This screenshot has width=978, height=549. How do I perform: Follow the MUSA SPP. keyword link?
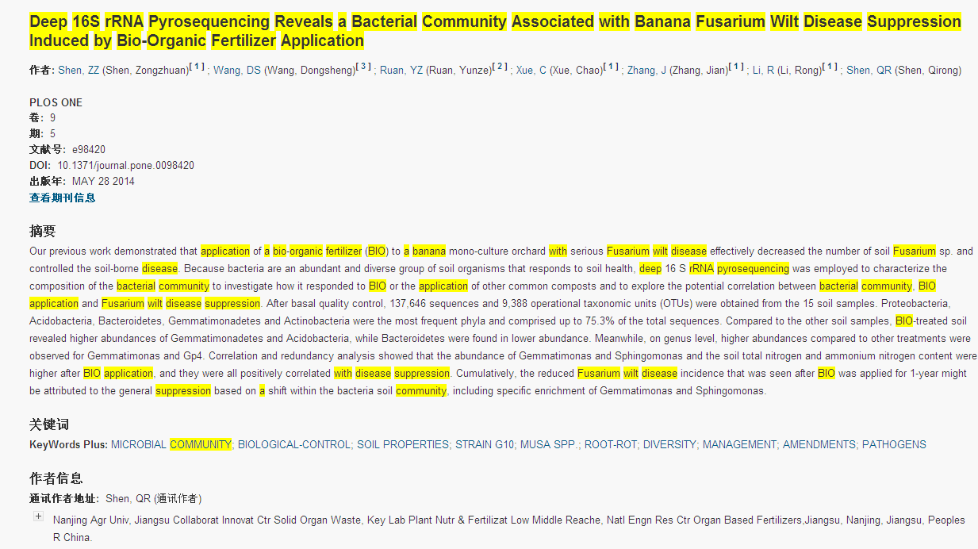549,444
